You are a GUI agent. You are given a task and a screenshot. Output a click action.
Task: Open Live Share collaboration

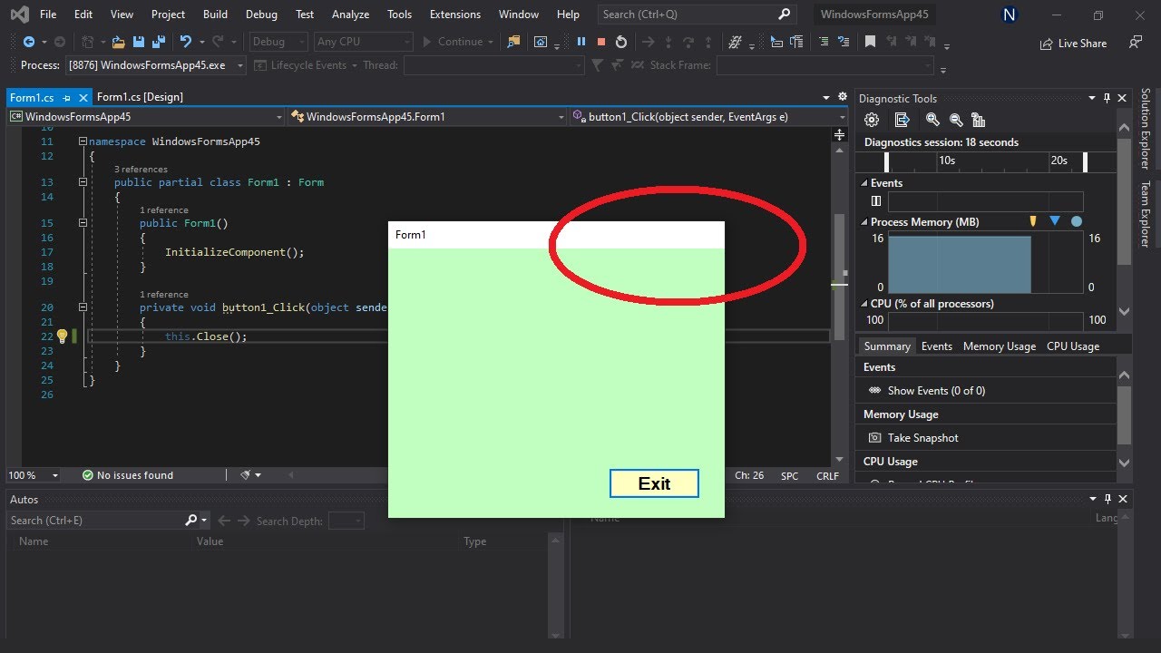pos(1073,43)
